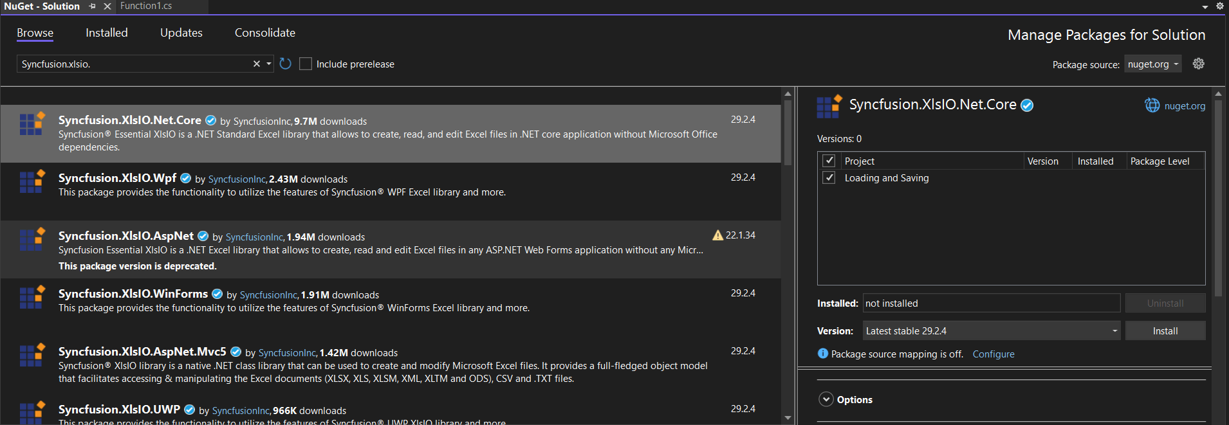Open the window options gear at top right

pos(1219,6)
